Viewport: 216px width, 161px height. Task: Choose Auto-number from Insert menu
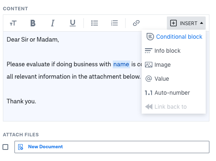click(x=167, y=93)
